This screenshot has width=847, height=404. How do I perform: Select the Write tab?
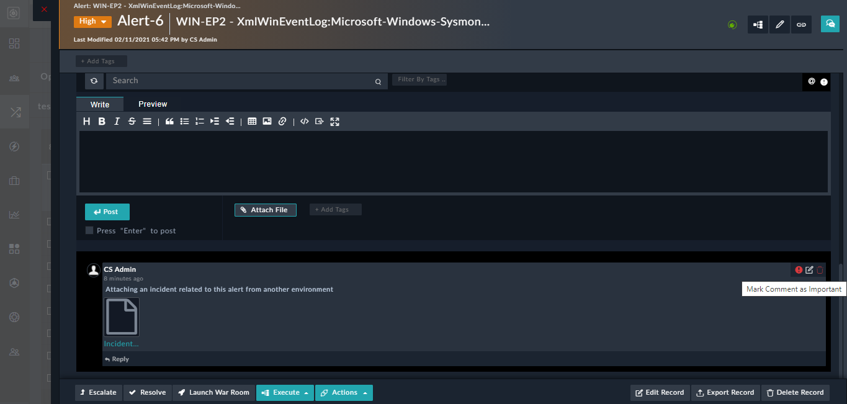click(99, 104)
